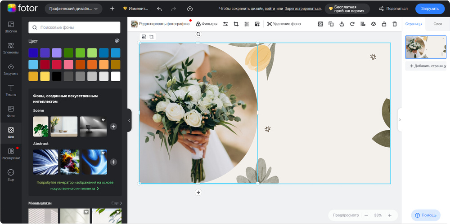Click the crop tool in the top toolbar
Image resolution: width=450 pixels, height=224 pixels.
(x=236, y=24)
